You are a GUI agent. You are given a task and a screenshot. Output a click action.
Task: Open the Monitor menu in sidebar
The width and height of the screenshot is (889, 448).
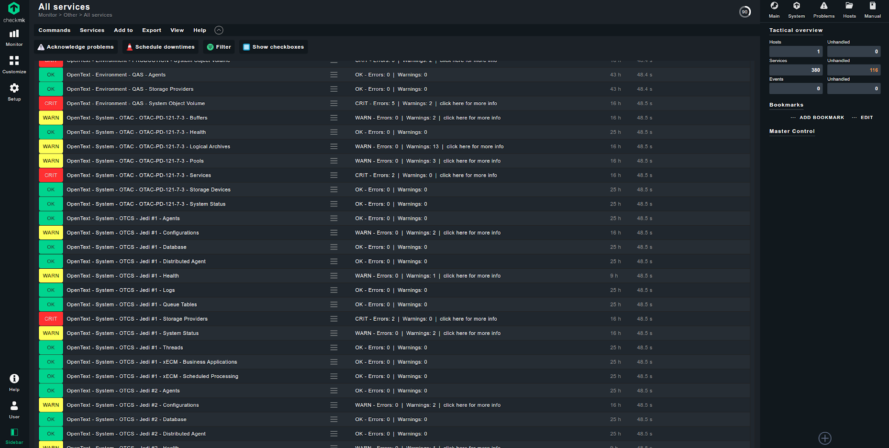[x=14, y=38]
